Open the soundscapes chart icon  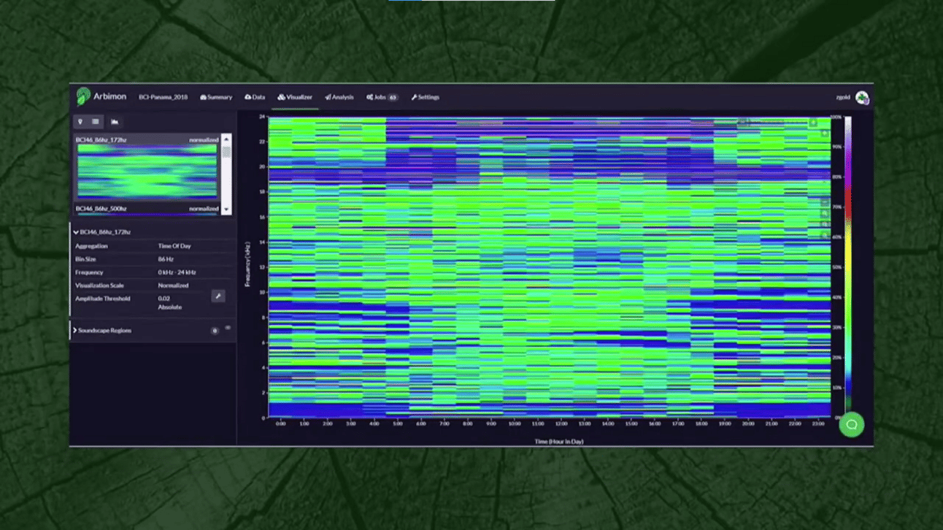115,122
